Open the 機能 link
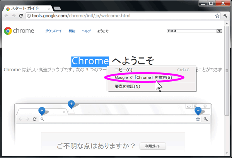 pos(72,31)
